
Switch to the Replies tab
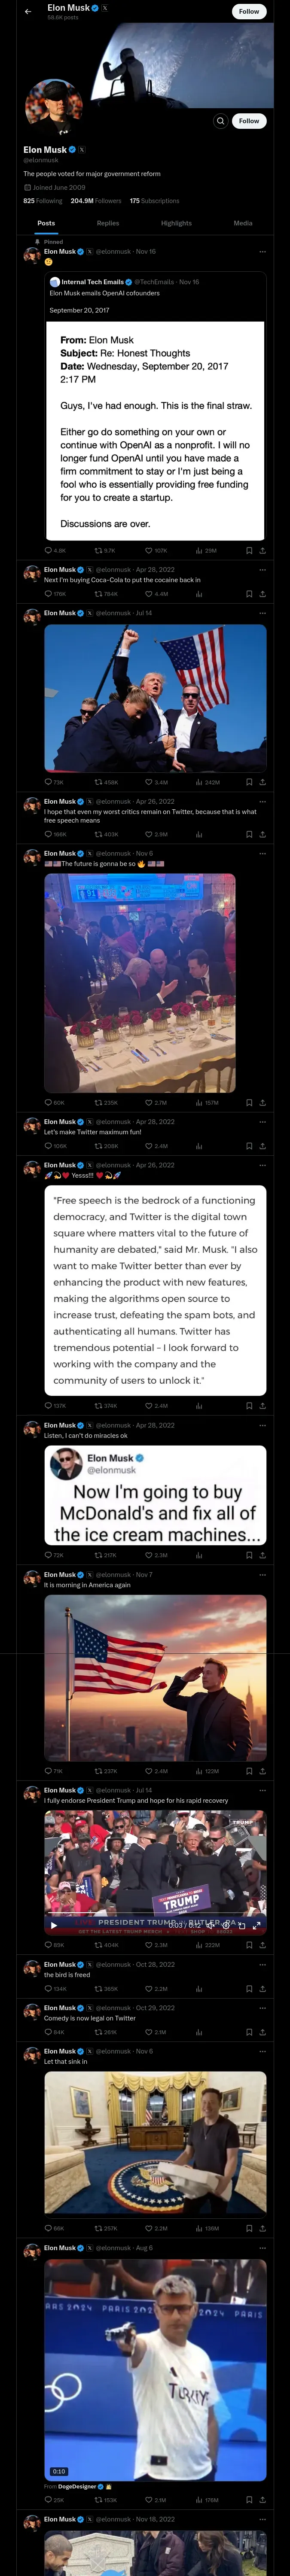tap(108, 223)
